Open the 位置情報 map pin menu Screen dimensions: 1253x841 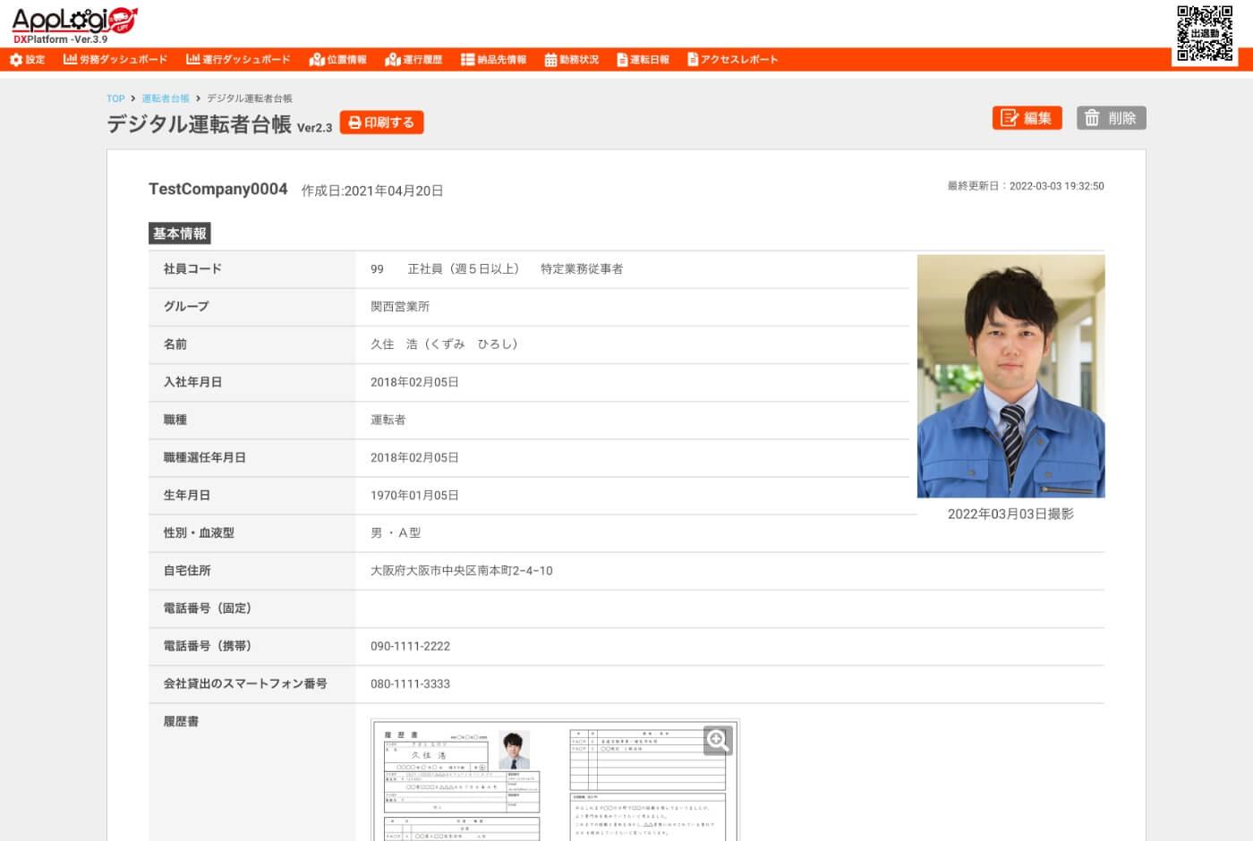pyautogui.click(x=338, y=60)
